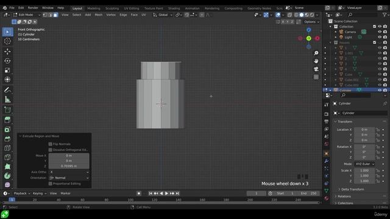Switch orthographic/perspective grid icon
The width and height of the screenshot is (390, 219).
(x=316, y=77)
